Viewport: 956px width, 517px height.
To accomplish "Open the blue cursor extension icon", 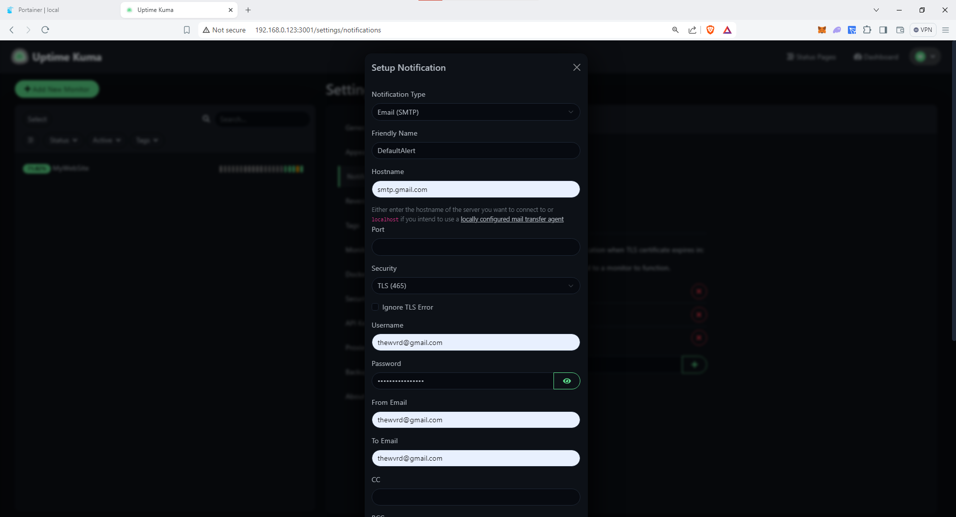I will click(x=852, y=30).
